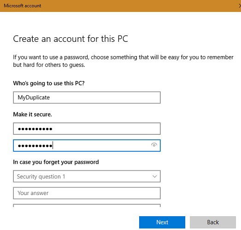
Task: Reveal password with the eye icon
Action: pyautogui.click(x=154, y=145)
